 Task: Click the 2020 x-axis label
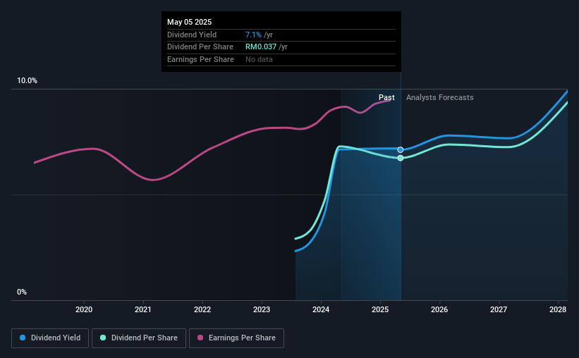click(x=84, y=309)
